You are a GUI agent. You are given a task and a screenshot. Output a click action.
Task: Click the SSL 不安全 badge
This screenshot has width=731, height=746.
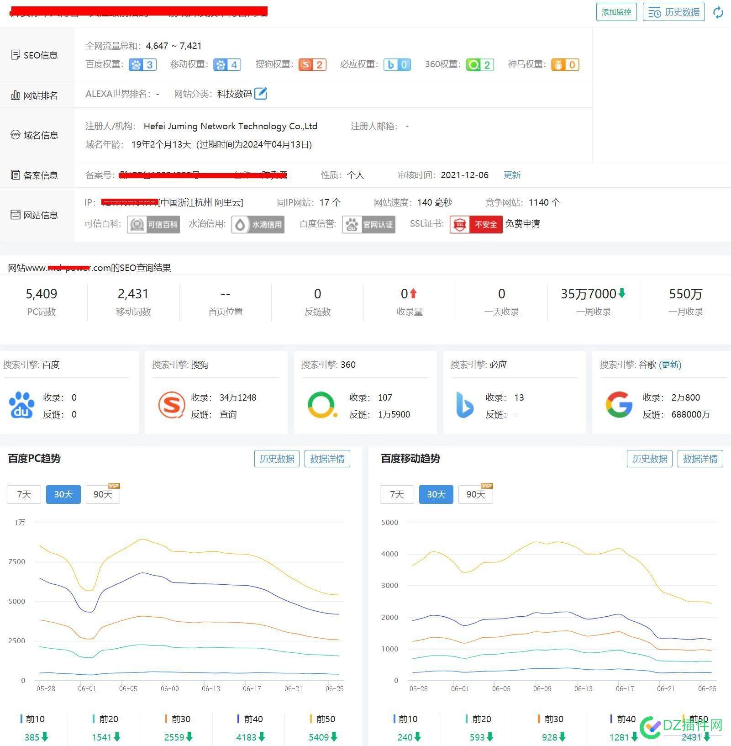tap(476, 224)
